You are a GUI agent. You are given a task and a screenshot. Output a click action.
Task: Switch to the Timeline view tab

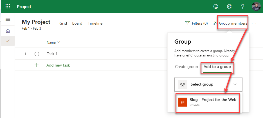point(95,23)
